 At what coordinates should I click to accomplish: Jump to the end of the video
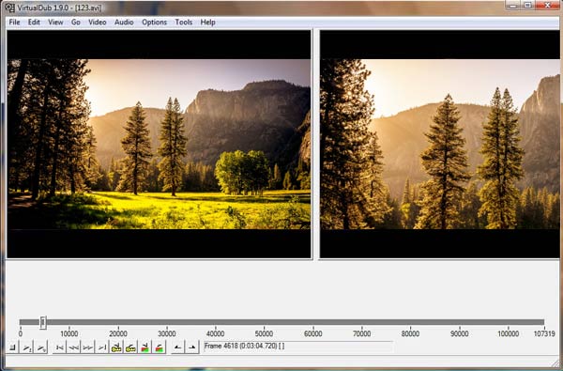[102, 348]
